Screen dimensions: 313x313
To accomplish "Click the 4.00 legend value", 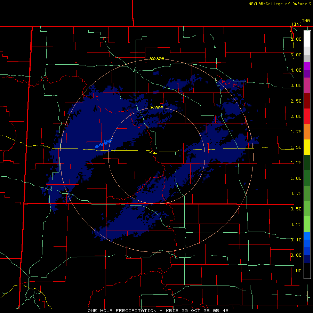I will point(296,70).
